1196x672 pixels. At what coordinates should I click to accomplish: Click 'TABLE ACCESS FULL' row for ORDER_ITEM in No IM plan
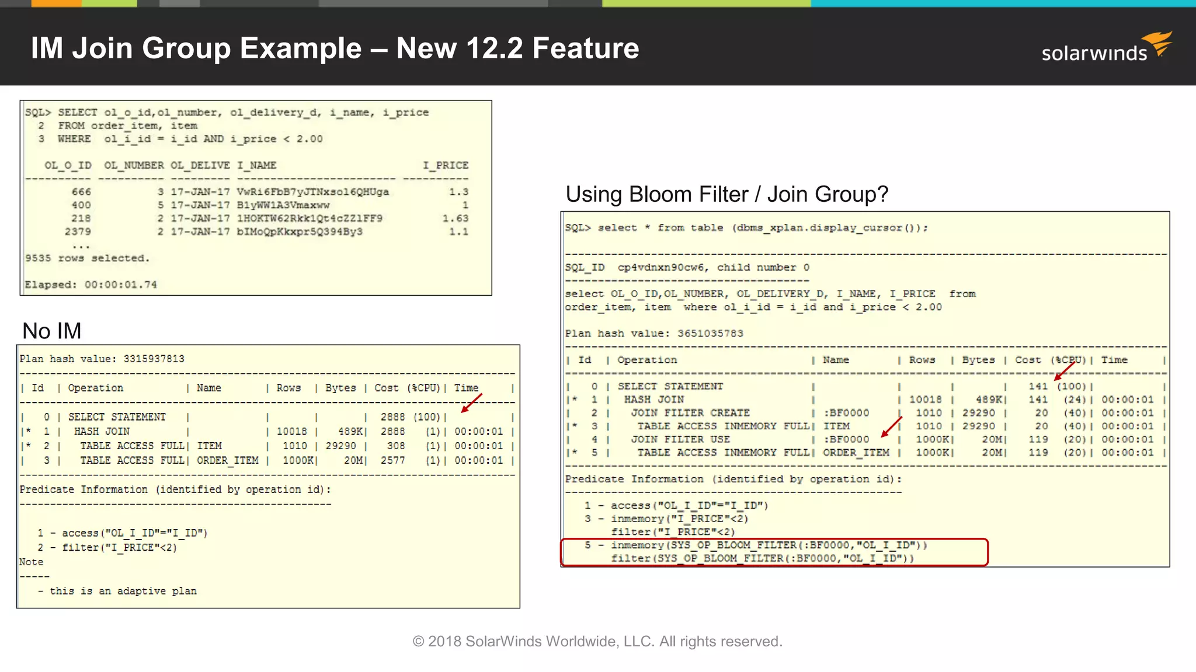[x=267, y=461]
